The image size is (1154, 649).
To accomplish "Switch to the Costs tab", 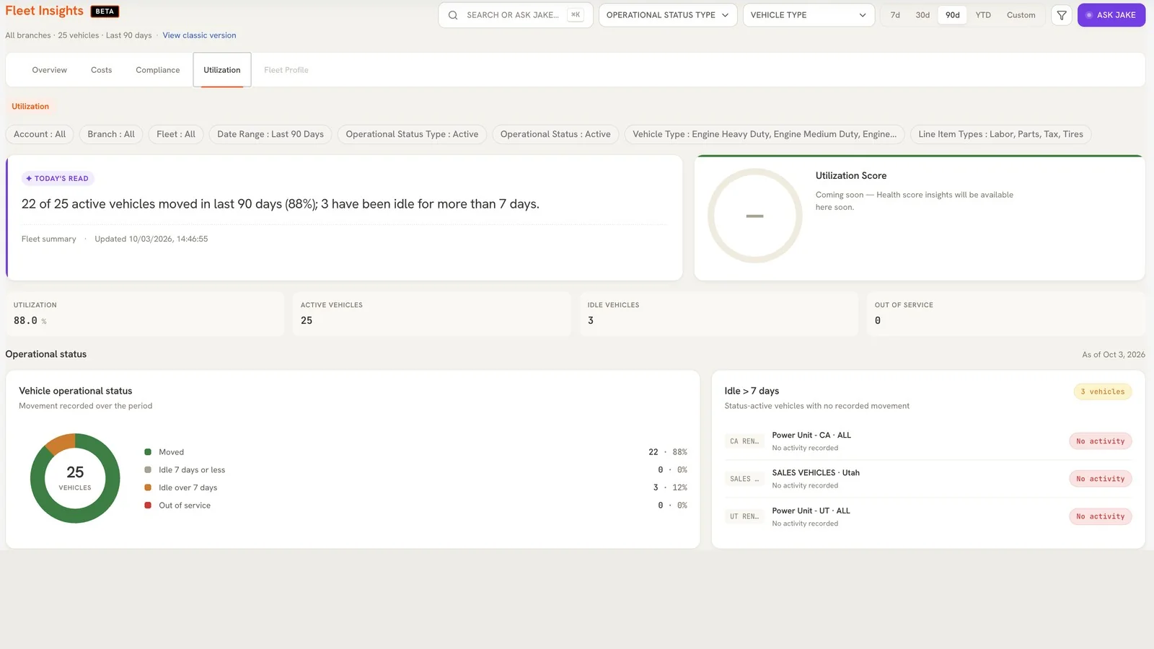I will pyautogui.click(x=102, y=70).
